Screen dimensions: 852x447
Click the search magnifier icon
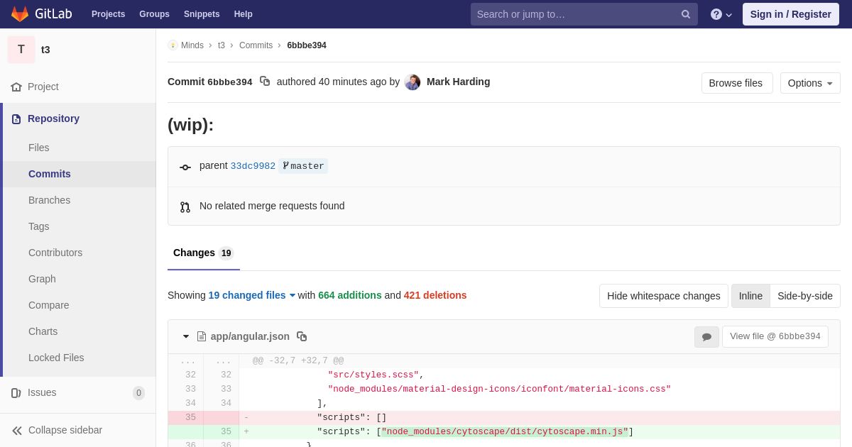tap(686, 14)
